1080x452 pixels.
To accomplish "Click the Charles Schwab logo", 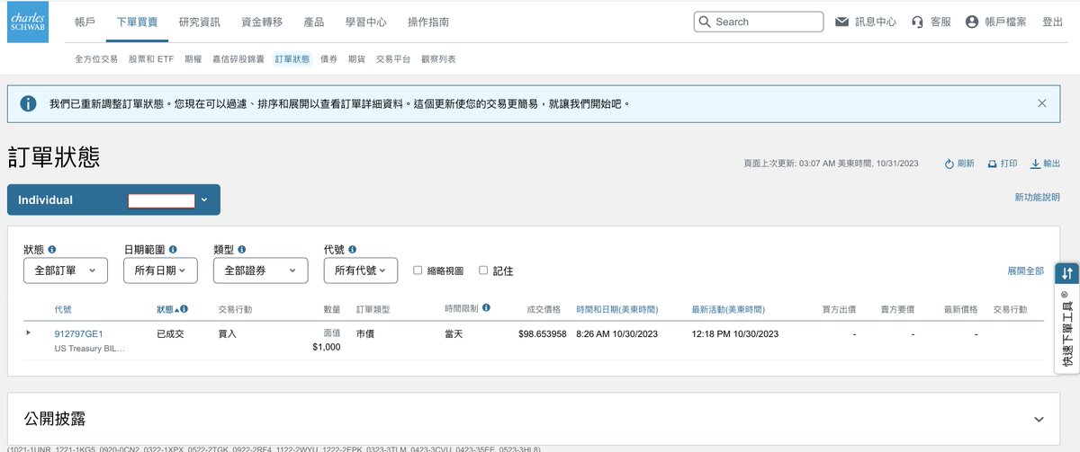I will [x=31, y=22].
